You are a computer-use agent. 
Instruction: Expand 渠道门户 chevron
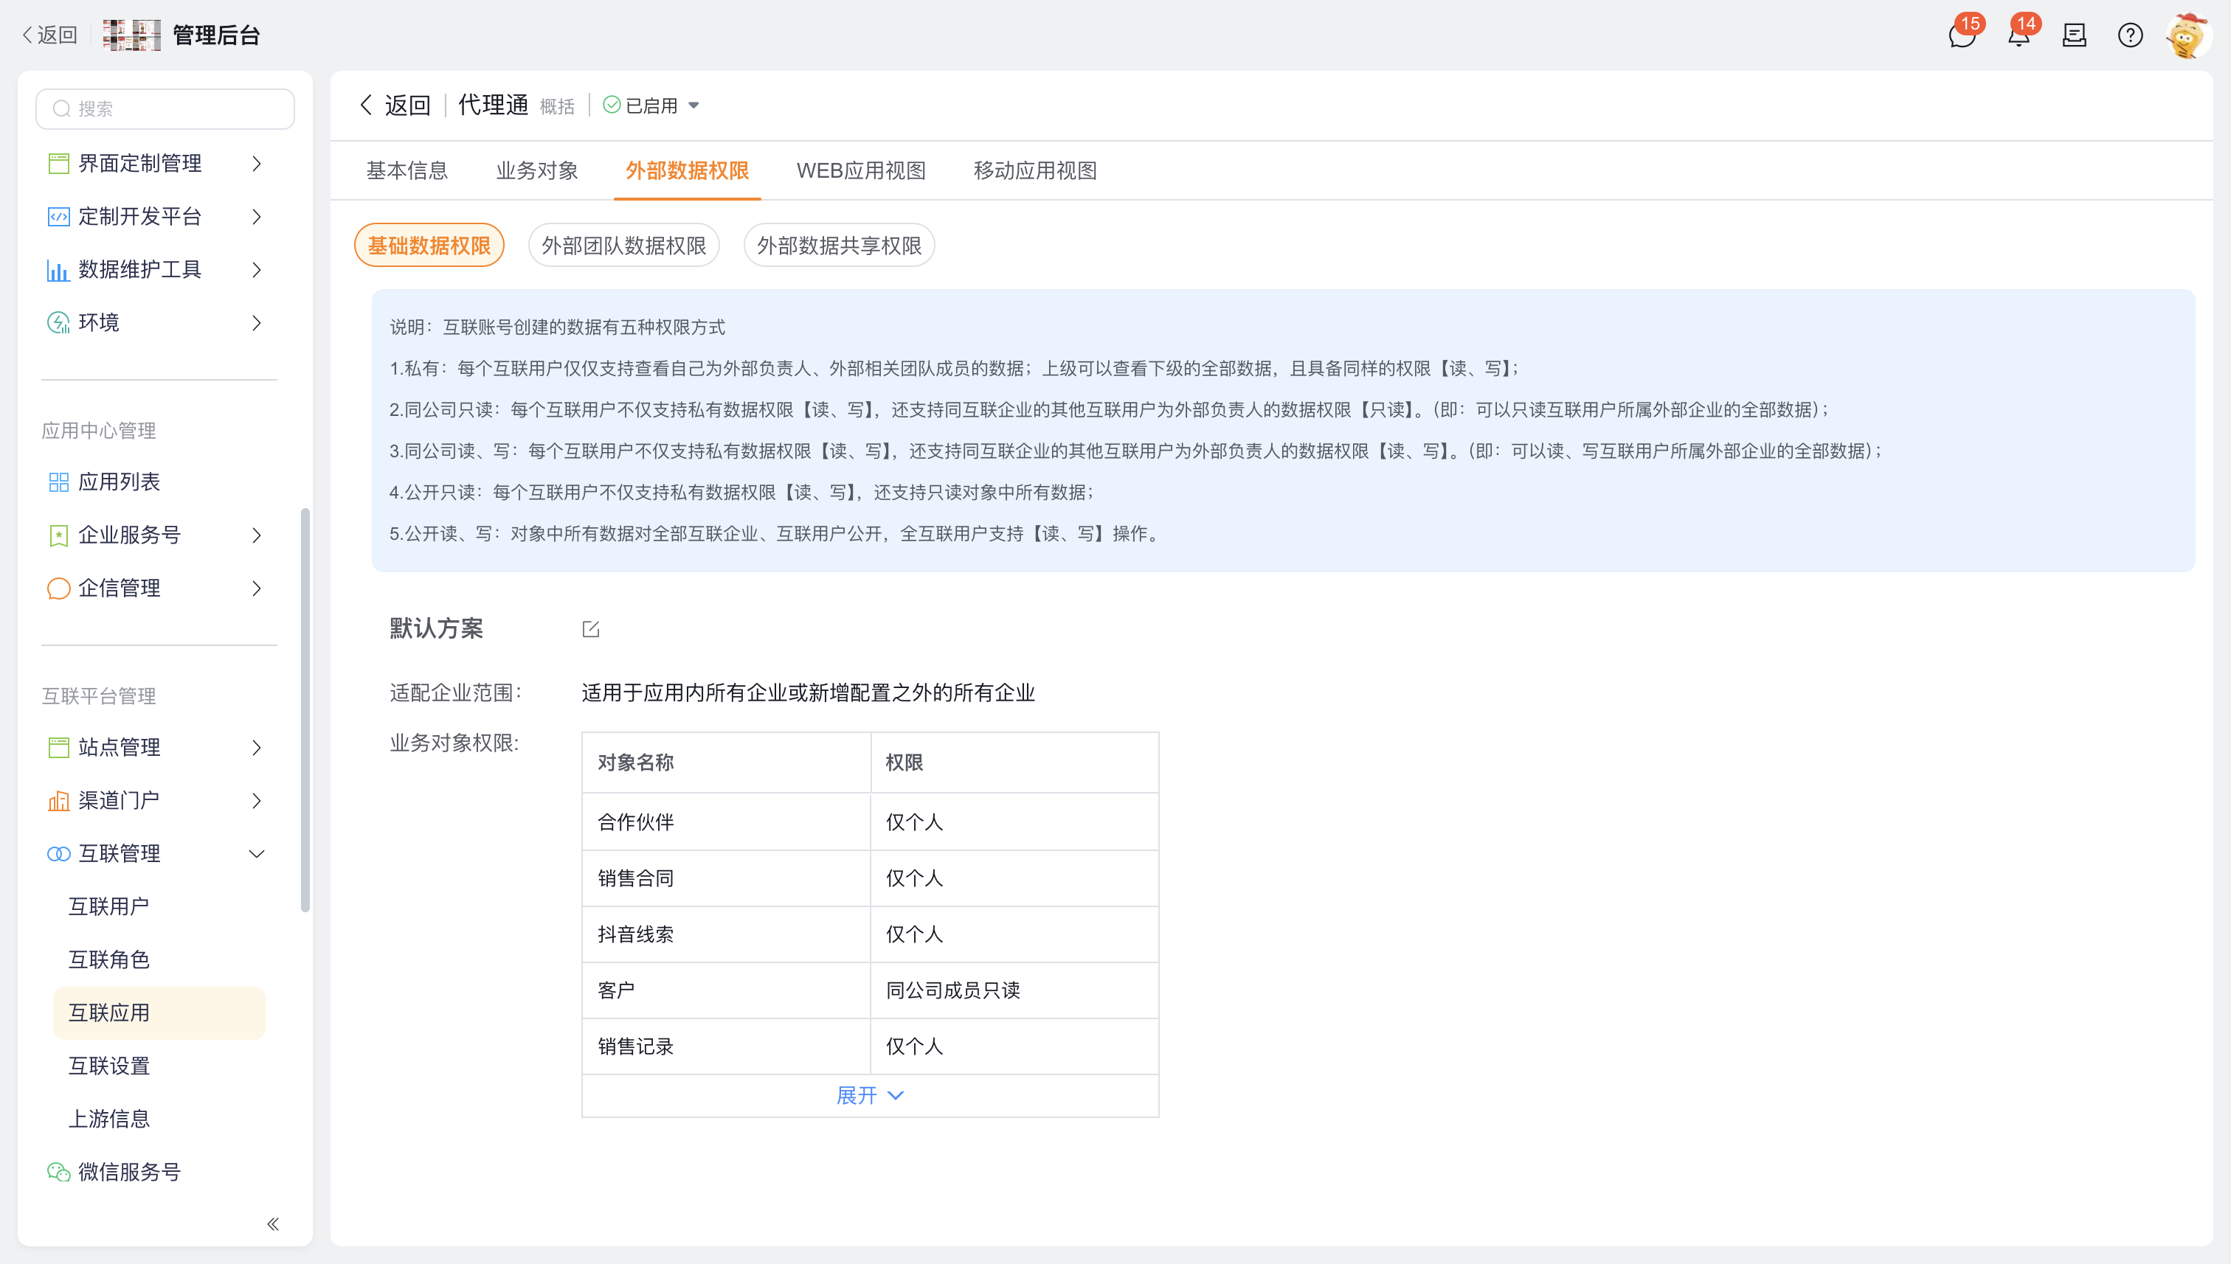256,800
